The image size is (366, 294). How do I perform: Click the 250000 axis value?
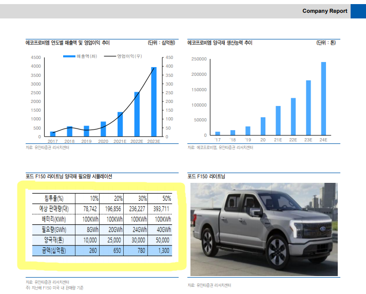click(x=199, y=59)
